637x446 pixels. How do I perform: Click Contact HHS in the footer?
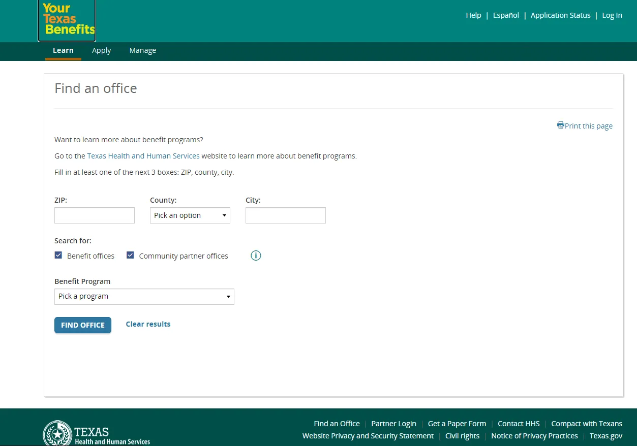click(x=519, y=424)
